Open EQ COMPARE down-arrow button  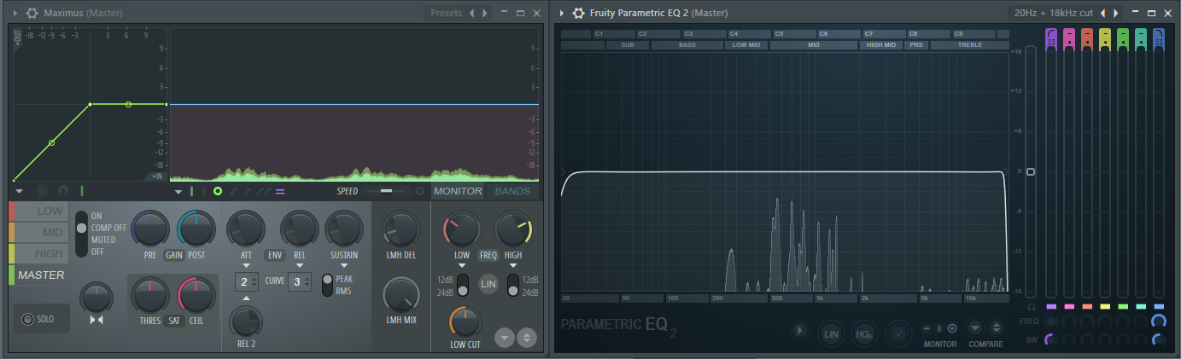974,327
